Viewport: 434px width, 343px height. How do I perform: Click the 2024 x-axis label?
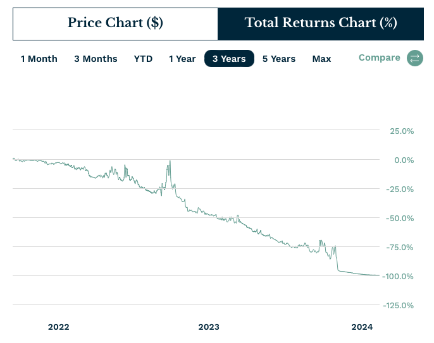[363, 327]
